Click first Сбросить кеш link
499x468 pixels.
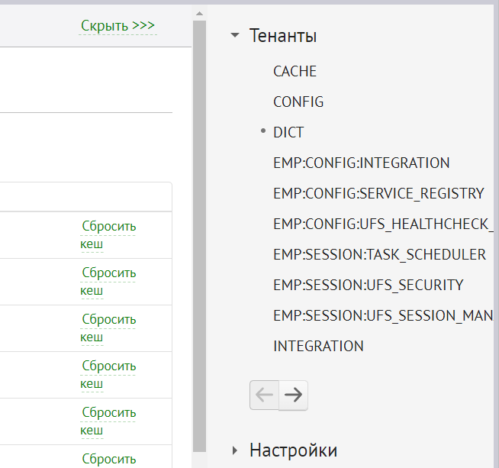point(108,235)
